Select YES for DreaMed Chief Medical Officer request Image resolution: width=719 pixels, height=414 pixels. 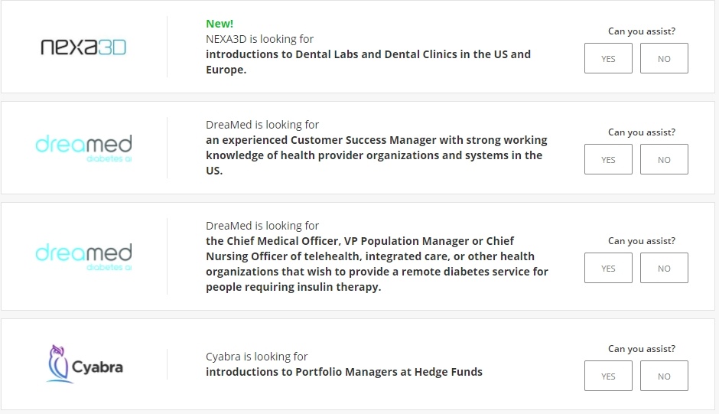click(x=608, y=268)
